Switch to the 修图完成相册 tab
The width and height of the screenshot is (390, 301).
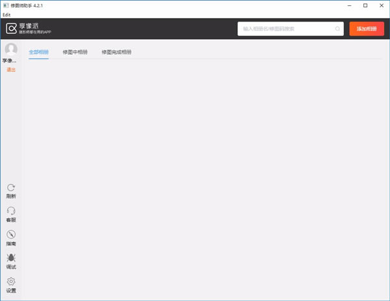pyautogui.click(x=116, y=52)
